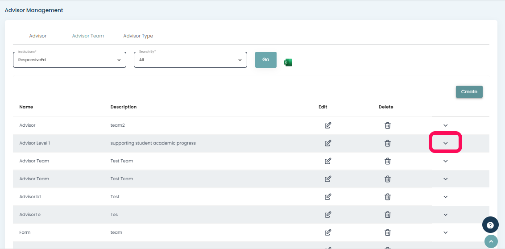Switch to the Advisor tab
This screenshot has height=249, width=505.
(38, 36)
